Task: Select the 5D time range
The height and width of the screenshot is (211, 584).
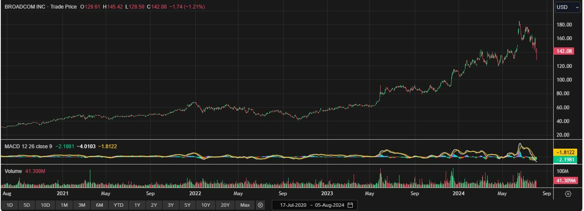Action: (x=27, y=205)
